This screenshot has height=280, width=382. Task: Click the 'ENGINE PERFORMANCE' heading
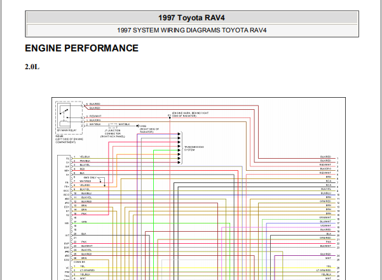[x=81, y=48]
